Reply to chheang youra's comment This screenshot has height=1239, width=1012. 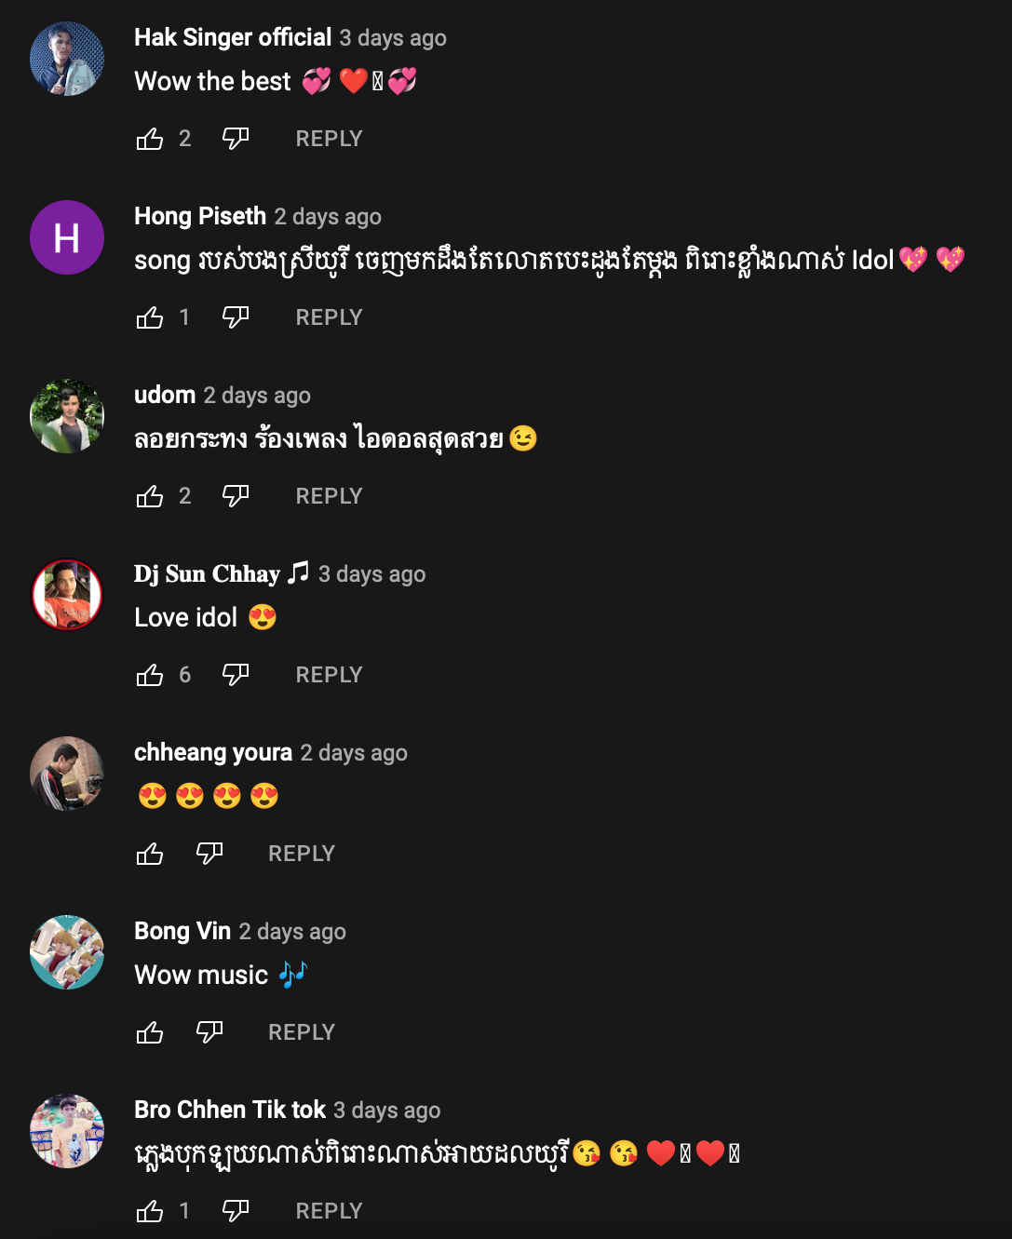click(301, 854)
